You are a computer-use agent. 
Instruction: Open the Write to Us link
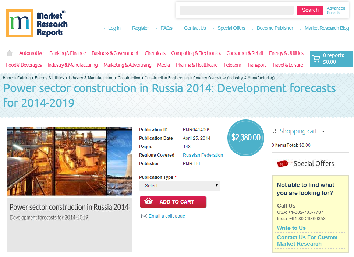coord(291,228)
